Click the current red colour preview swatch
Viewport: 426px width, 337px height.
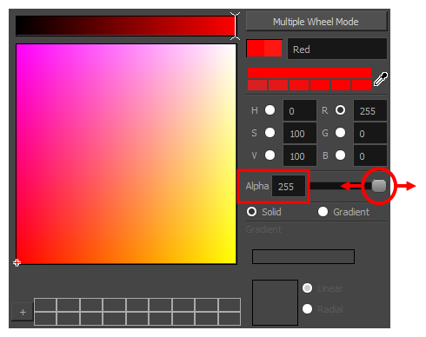pyautogui.click(x=264, y=48)
